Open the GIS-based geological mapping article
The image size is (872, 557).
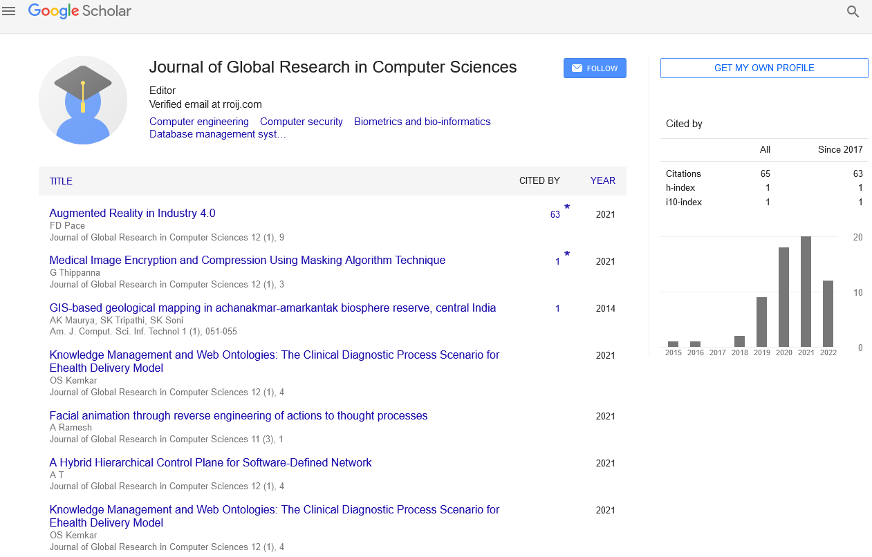(x=272, y=308)
